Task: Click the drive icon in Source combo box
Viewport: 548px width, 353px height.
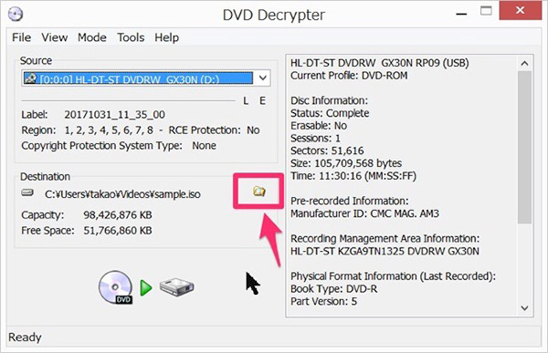Action: tap(30, 78)
